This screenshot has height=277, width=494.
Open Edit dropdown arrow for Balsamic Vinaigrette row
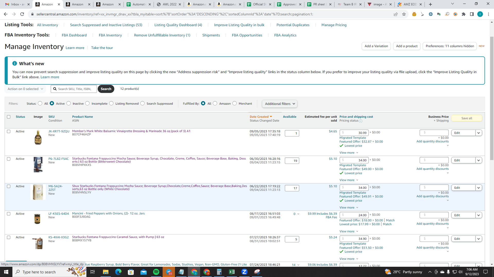(479, 133)
